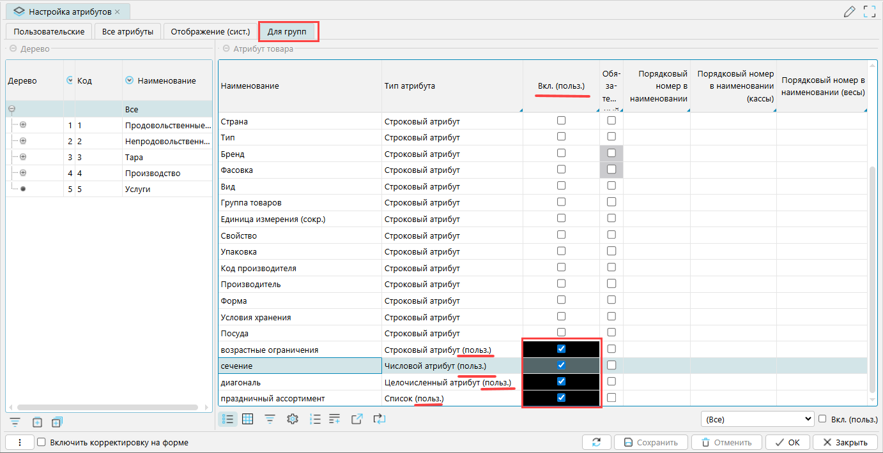The image size is (883, 453).
Task: Enable Вкл. (польз.) checkbox for Страна
Action: (x=561, y=120)
